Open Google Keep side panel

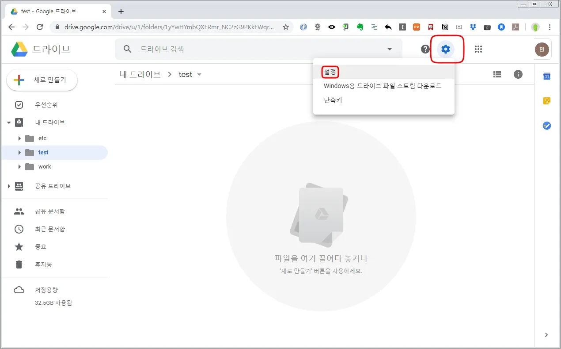pos(547,101)
